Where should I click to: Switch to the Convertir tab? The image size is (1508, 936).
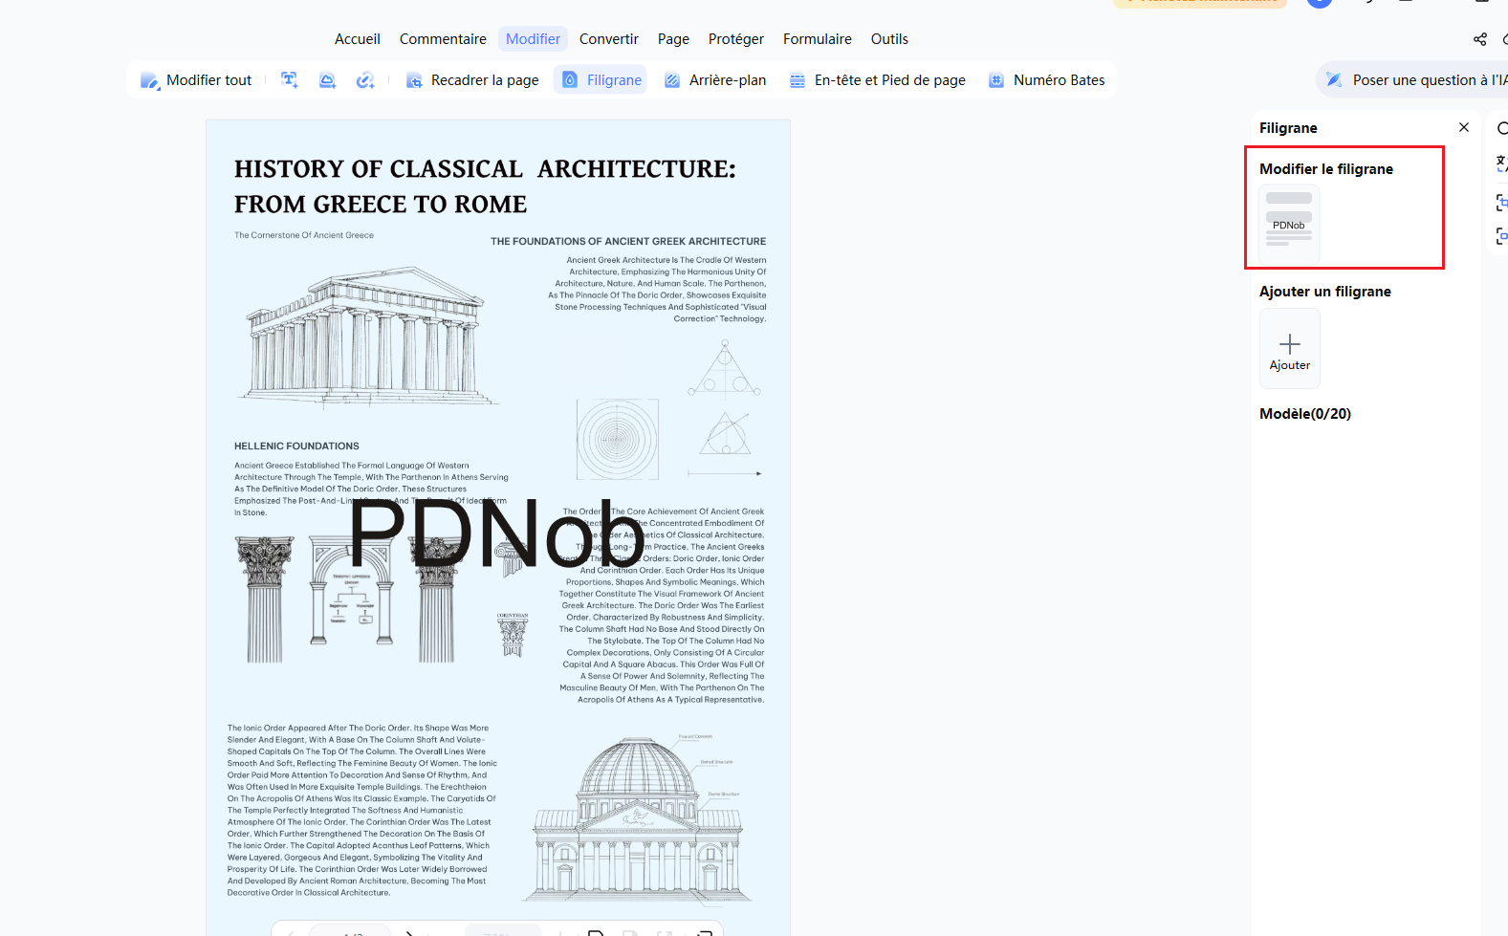[609, 39]
